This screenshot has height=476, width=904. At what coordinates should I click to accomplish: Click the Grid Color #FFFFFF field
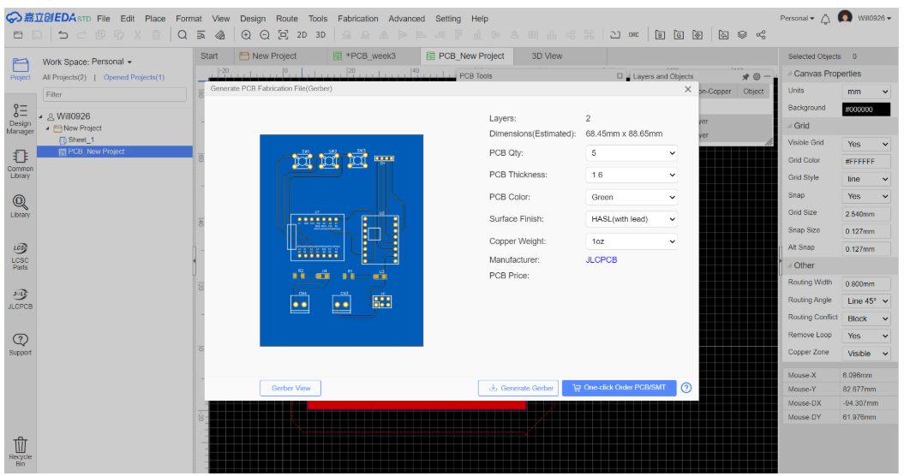coord(866,161)
